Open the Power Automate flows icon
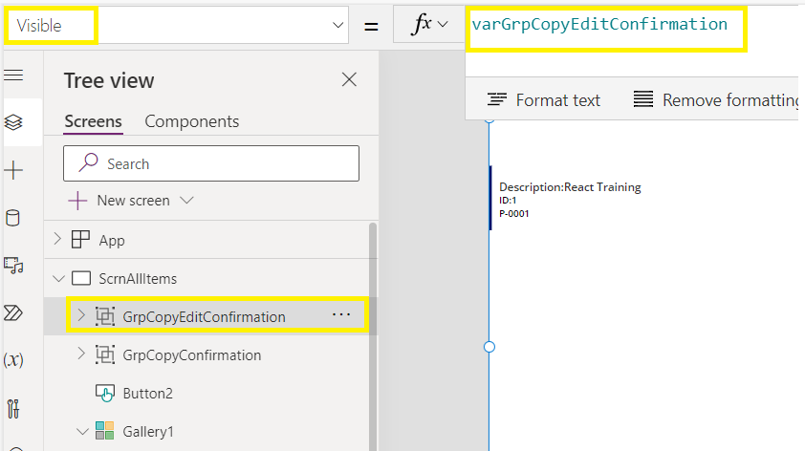This screenshot has height=451, width=805. pos(13,312)
